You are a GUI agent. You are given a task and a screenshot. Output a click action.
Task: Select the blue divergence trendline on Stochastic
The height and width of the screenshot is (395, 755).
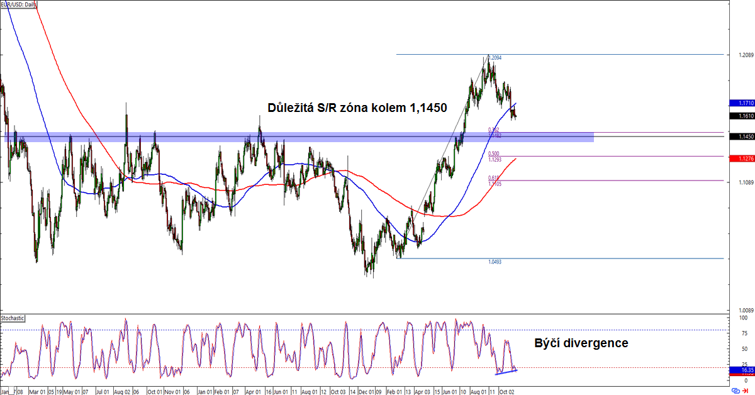coord(506,371)
